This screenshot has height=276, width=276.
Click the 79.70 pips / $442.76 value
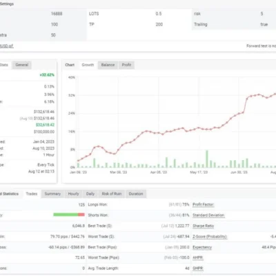coord(68,237)
